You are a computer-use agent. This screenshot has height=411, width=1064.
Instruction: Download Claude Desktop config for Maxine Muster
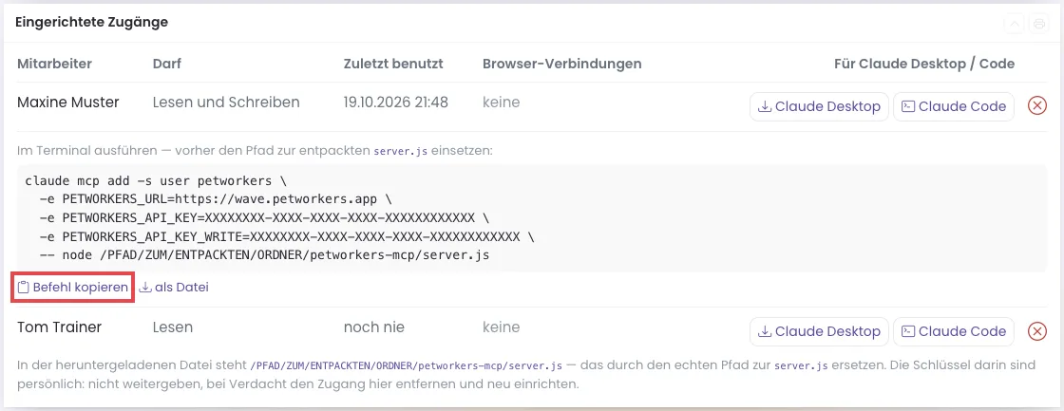[819, 106]
